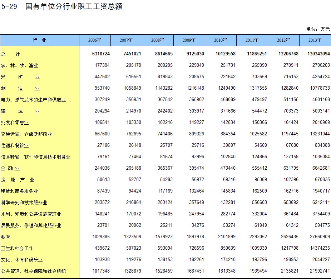Click the 2006 total value 6318724
The image size is (331, 279).
click(101, 54)
